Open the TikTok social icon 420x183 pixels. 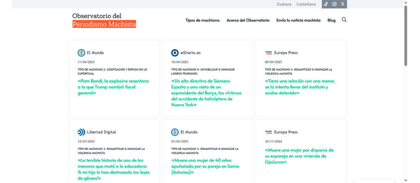coord(326,4)
